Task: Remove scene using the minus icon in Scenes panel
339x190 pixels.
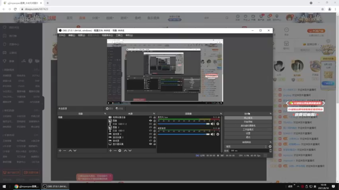Action: 65,151
